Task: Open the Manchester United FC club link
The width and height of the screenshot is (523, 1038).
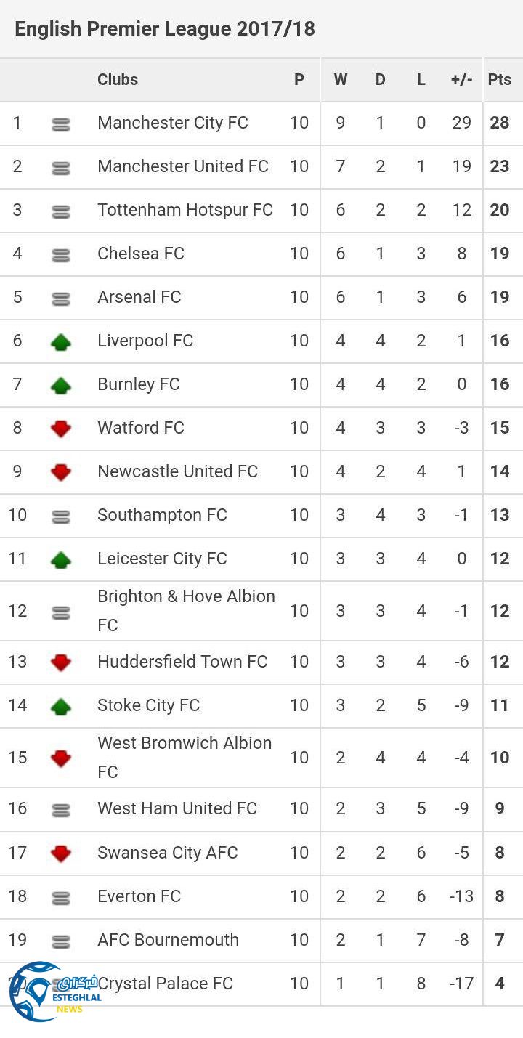Action: (183, 166)
